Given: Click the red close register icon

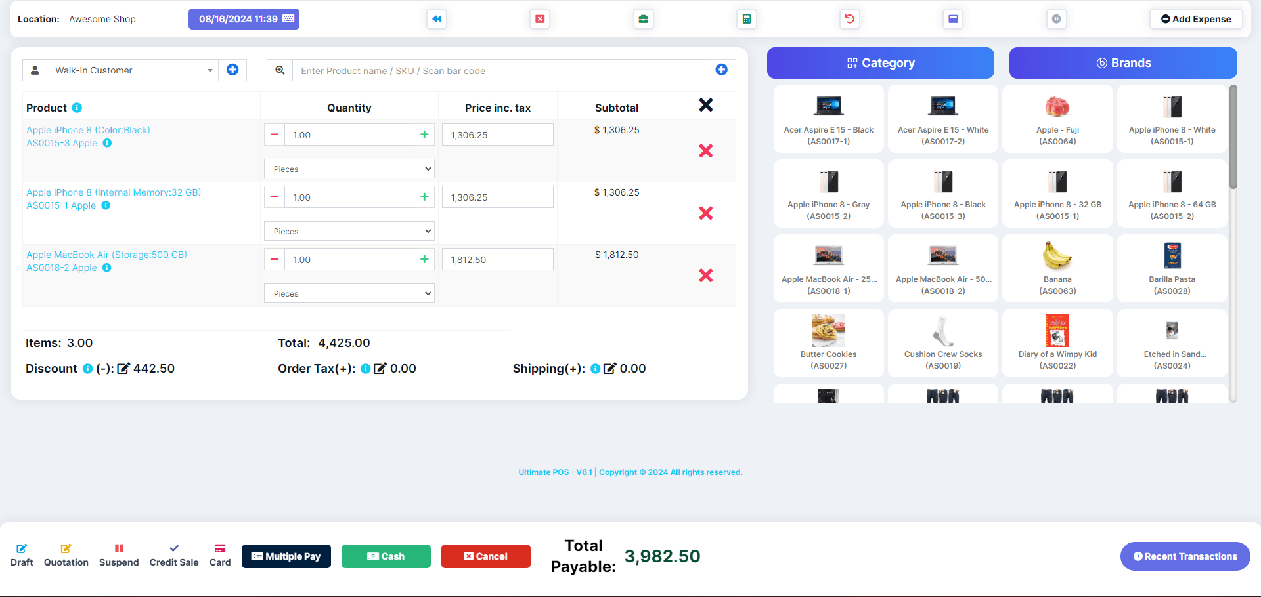Looking at the screenshot, I should (x=540, y=19).
